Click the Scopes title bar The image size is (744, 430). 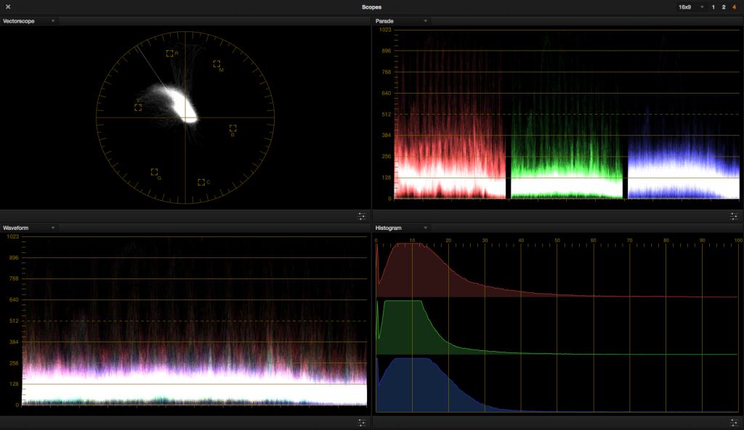372,7
